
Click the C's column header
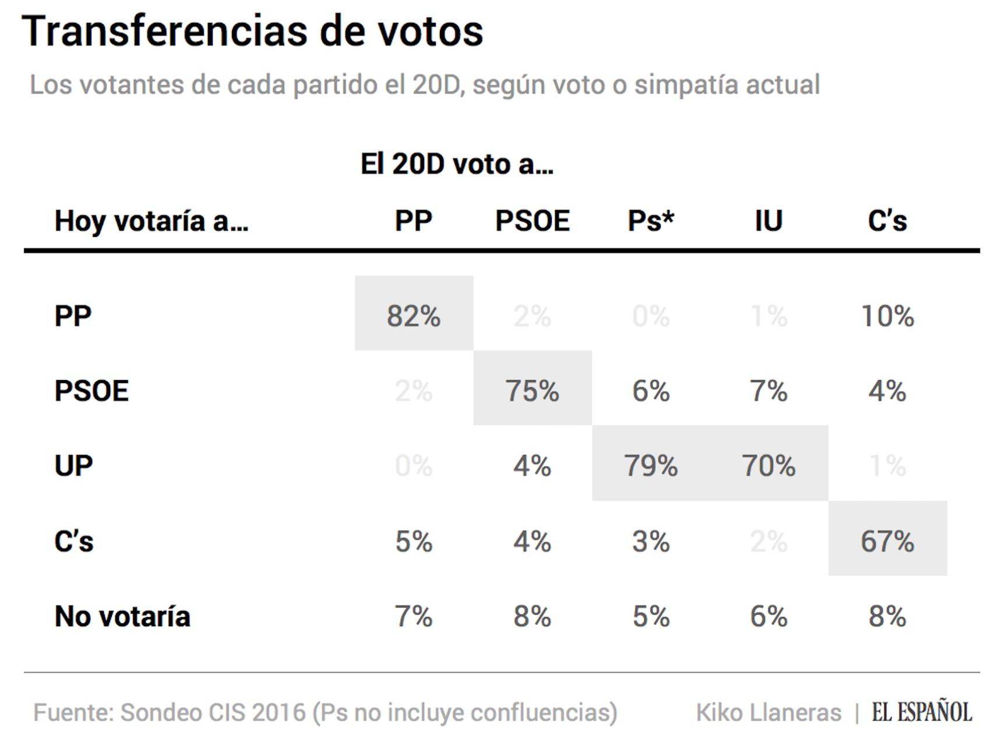(887, 221)
